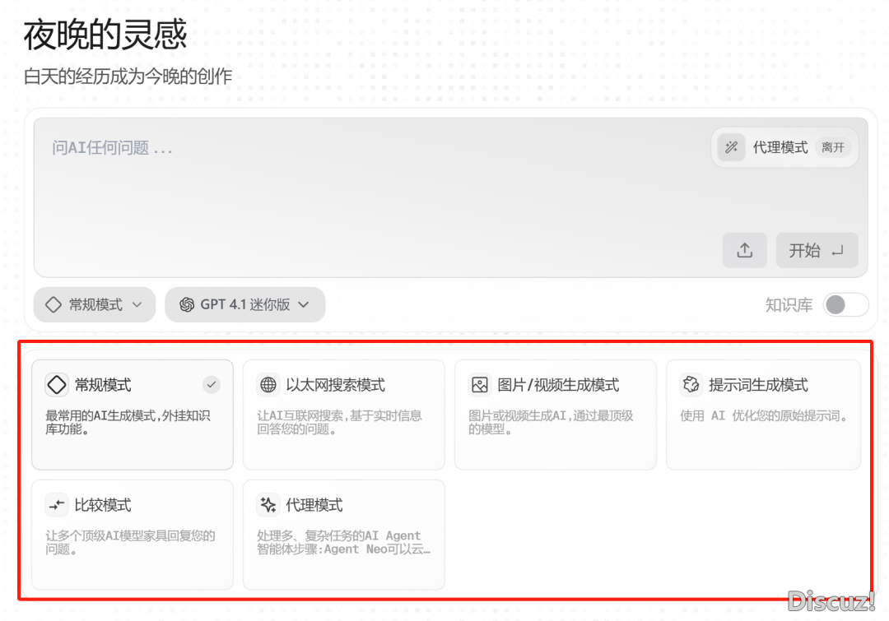Image resolution: width=889 pixels, height=621 pixels.
Task: Click description 使用 AI 优化您的原始提示词
Action: click(x=766, y=416)
